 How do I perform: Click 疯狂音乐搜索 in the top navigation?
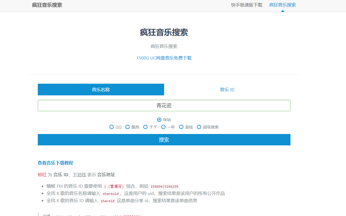282,5
